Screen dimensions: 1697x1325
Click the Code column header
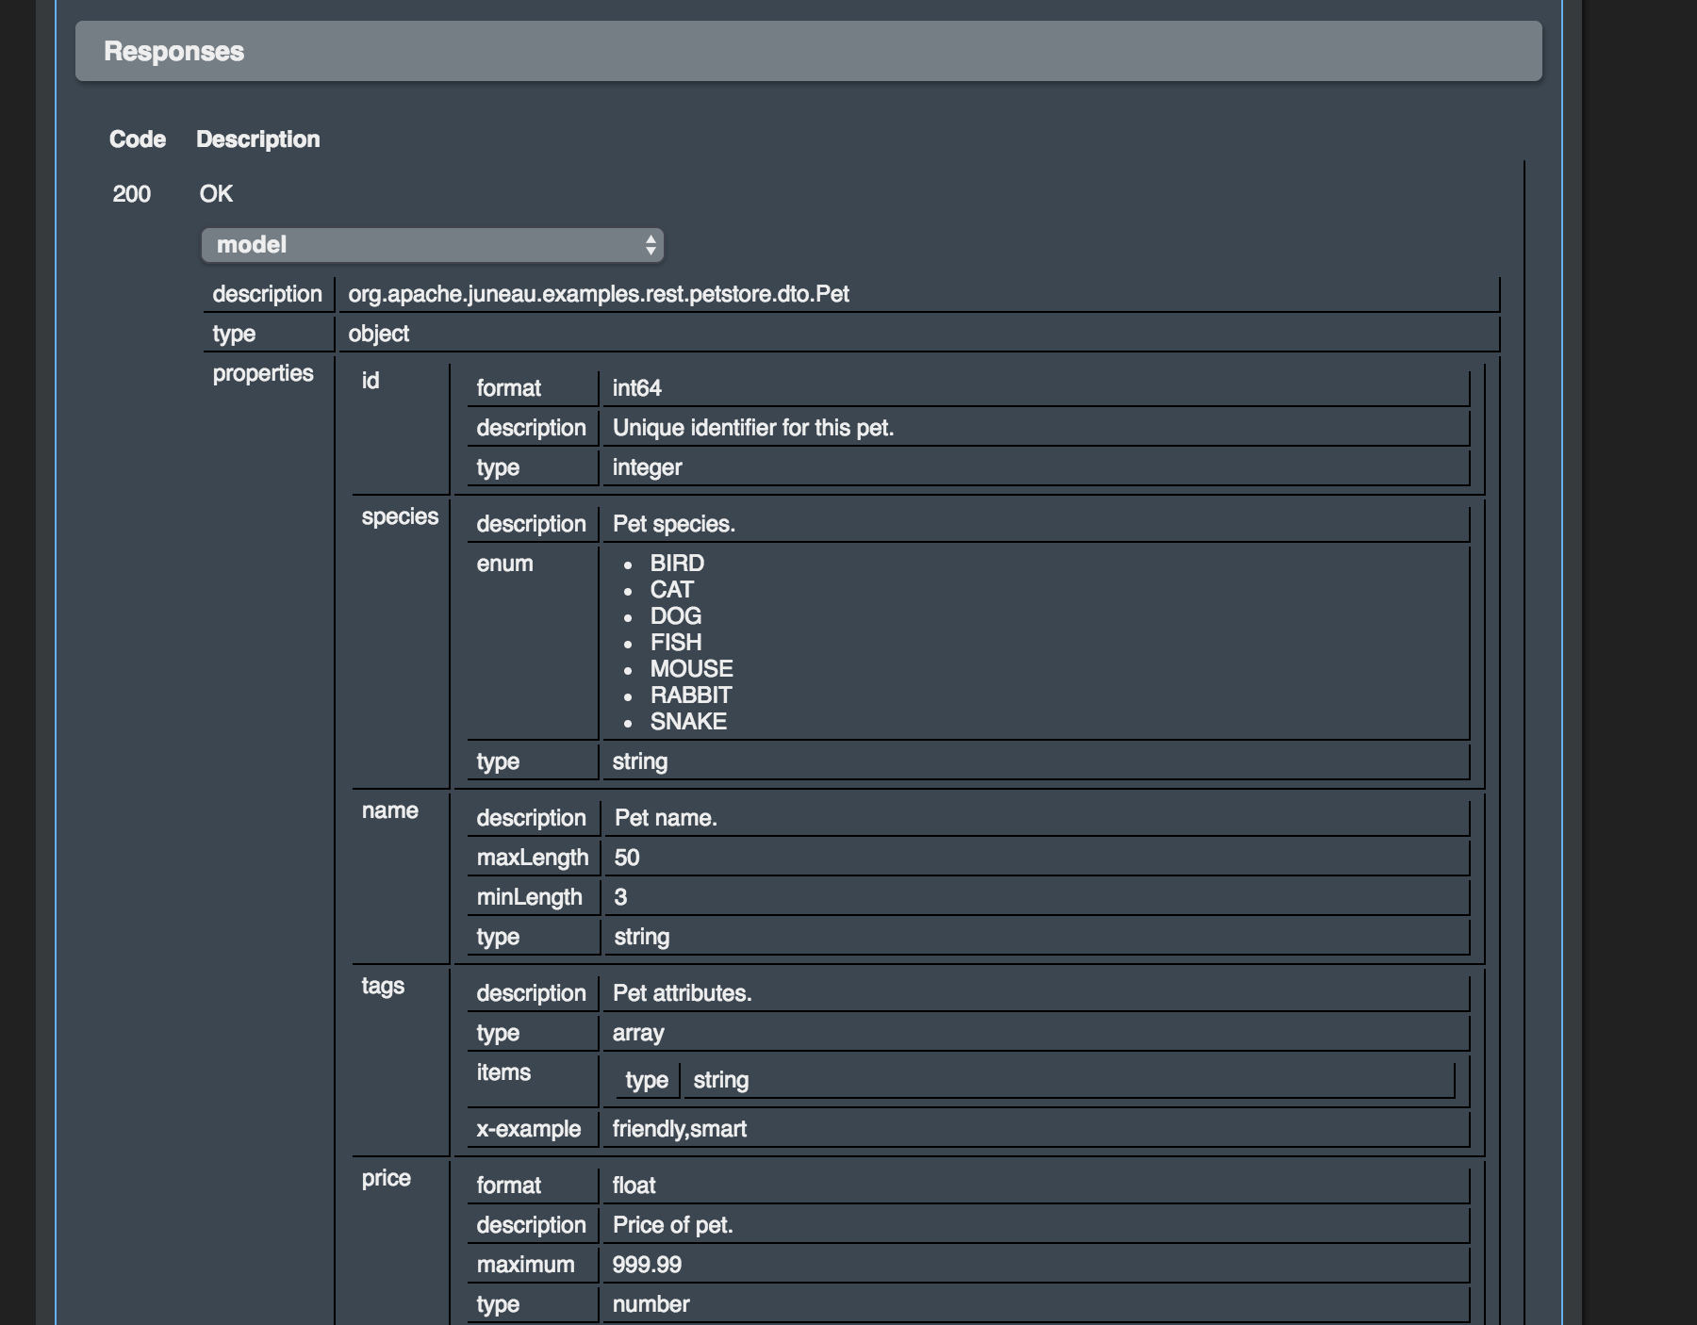(138, 139)
